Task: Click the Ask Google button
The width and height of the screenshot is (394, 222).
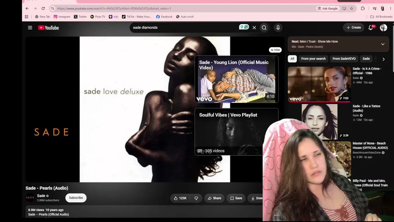Action: [x=328, y=8]
